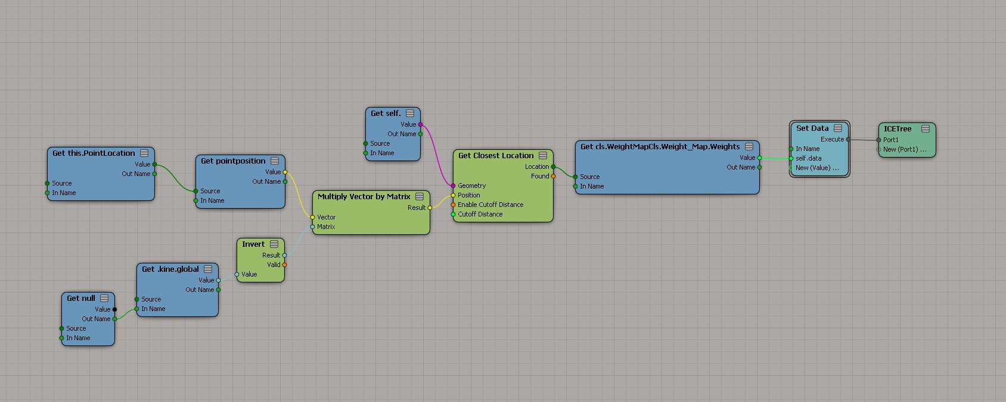The height and width of the screenshot is (402, 1006).
Task: Click the New (Port1) port on ICETree
Action: (878, 149)
